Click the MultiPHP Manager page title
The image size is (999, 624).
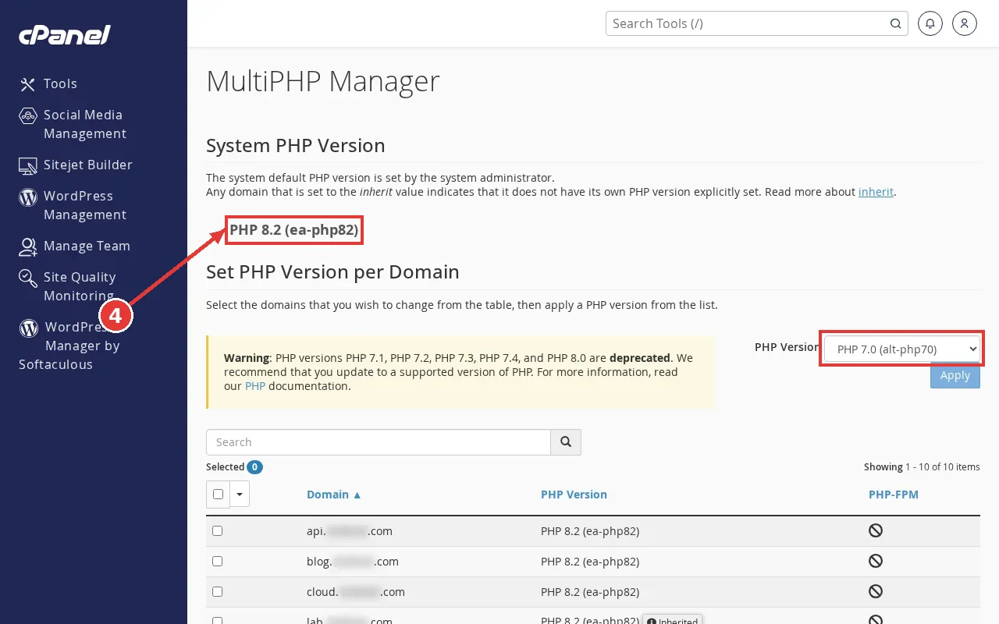click(x=323, y=82)
